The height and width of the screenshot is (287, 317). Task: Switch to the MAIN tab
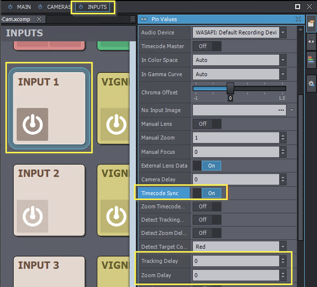coord(20,7)
